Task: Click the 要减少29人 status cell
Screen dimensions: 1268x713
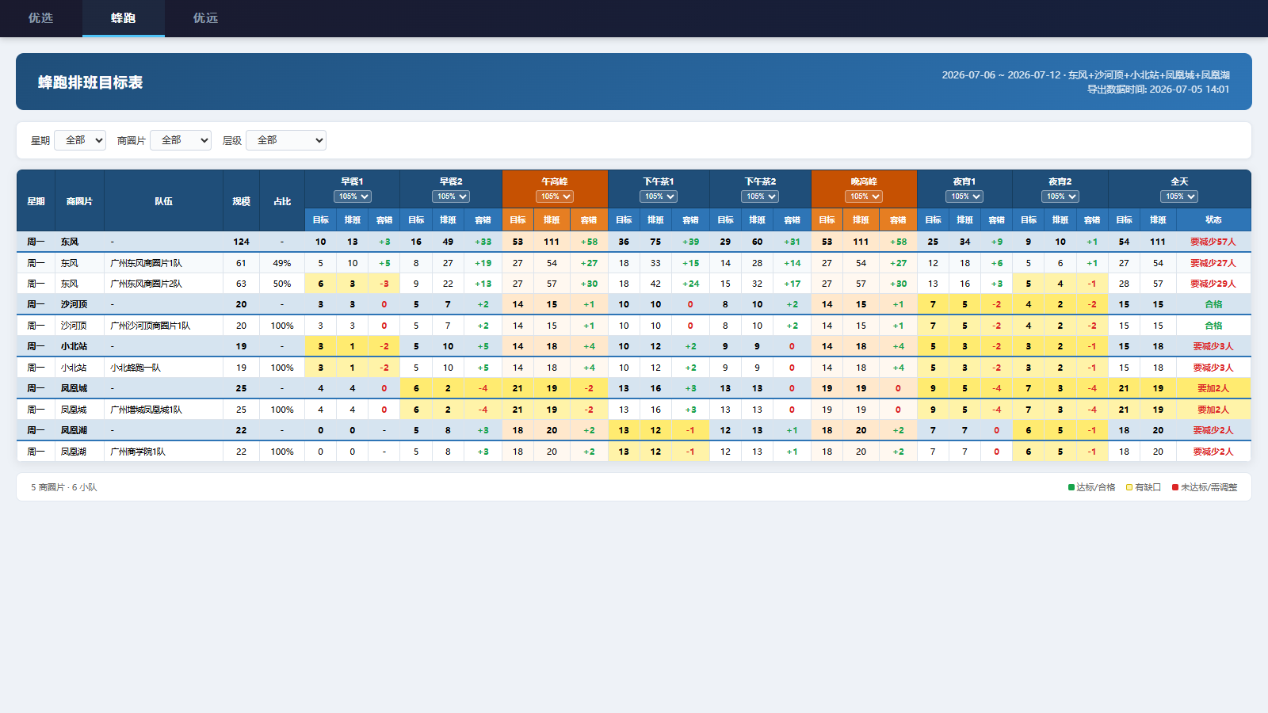Action: click(1213, 284)
